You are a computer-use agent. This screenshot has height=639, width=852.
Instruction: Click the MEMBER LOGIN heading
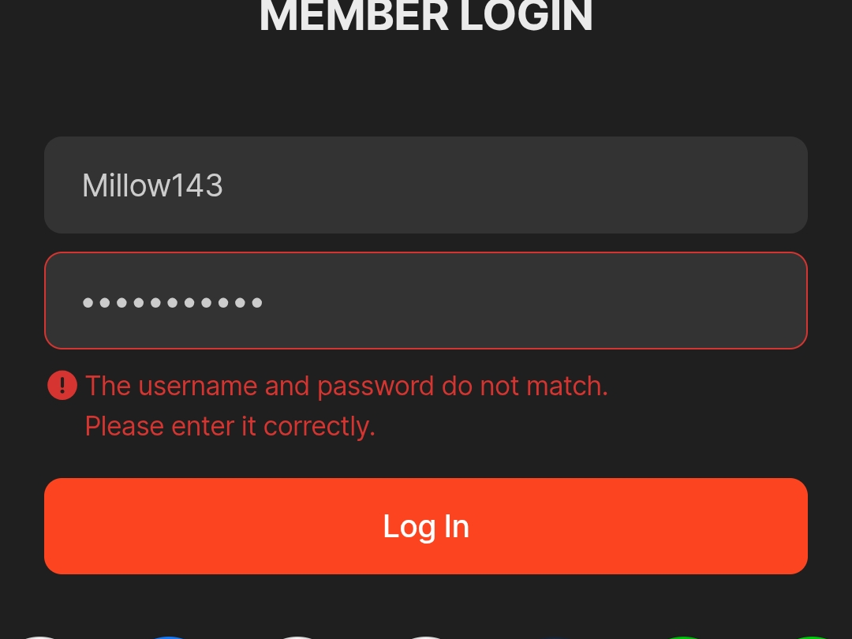(x=426, y=16)
